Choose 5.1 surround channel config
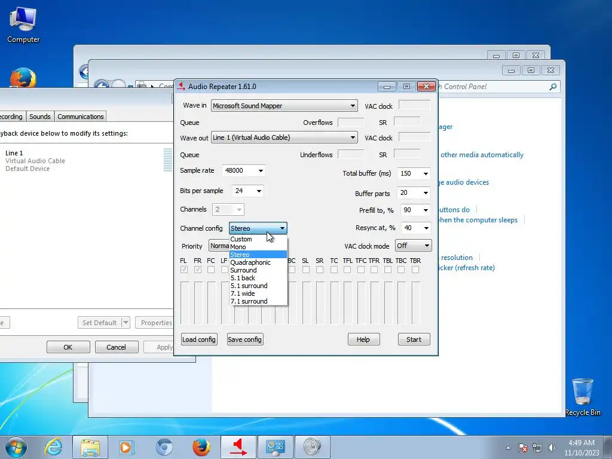The width and height of the screenshot is (612, 459). (x=258, y=286)
